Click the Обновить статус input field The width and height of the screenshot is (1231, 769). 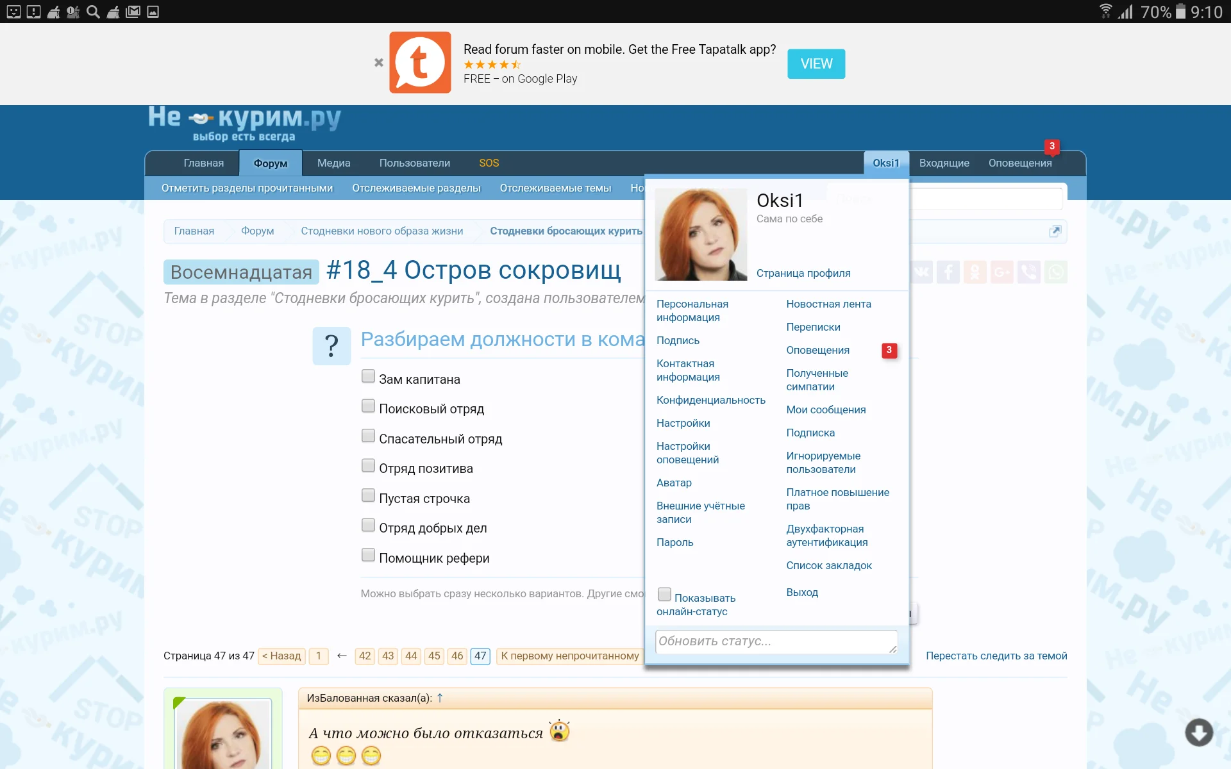click(x=776, y=641)
